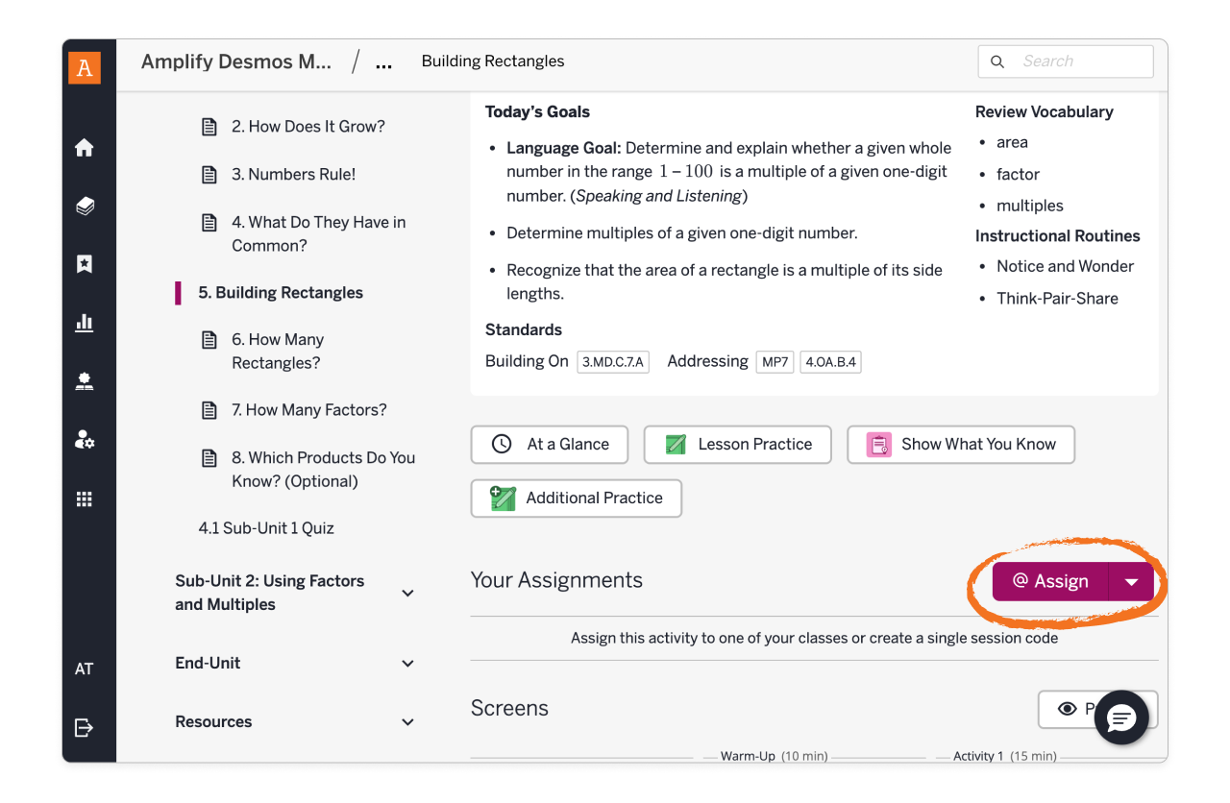Open the bar chart reports icon
The width and height of the screenshot is (1230, 803).
pyautogui.click(x=85, y=323)
